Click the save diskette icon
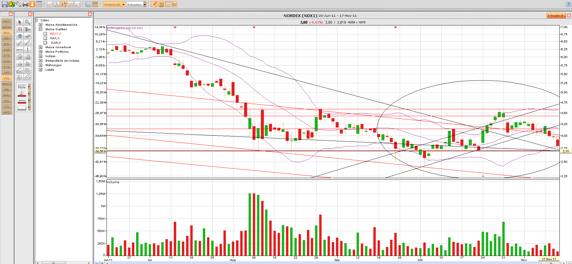 point(4,4)
